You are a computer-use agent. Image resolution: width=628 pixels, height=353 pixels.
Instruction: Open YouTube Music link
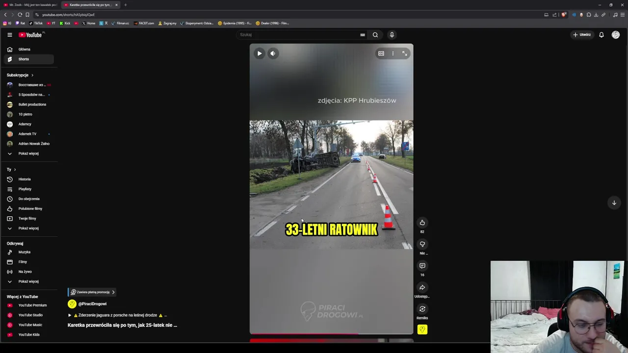(29, 325)
